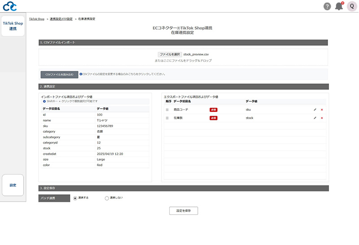Open the notifications bell
The width and height of the screenshot is (359, 245).
339,6
